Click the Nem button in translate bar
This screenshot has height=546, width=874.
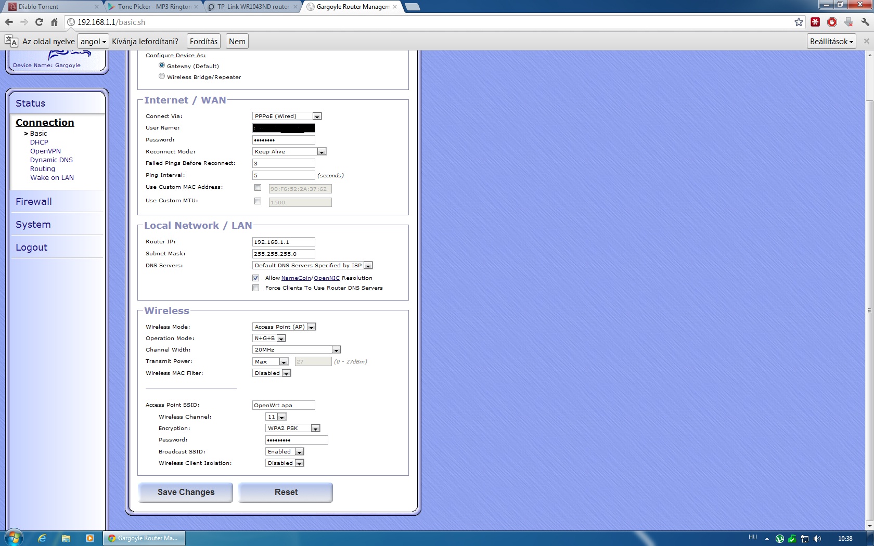click(x=237, y=41)
